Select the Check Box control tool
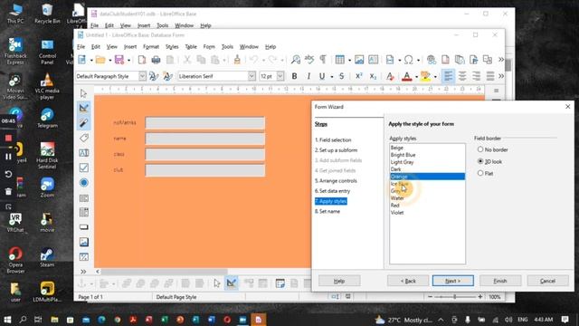This screenshot has height=326, width=579. point(84,168)
